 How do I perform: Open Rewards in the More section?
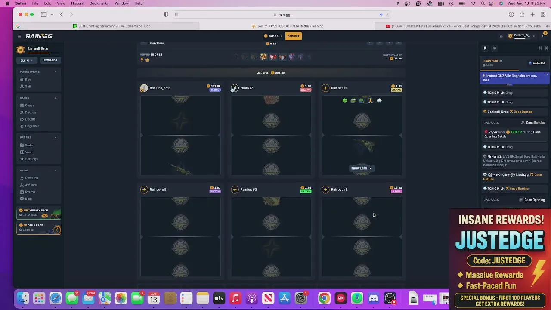point(31,178)
